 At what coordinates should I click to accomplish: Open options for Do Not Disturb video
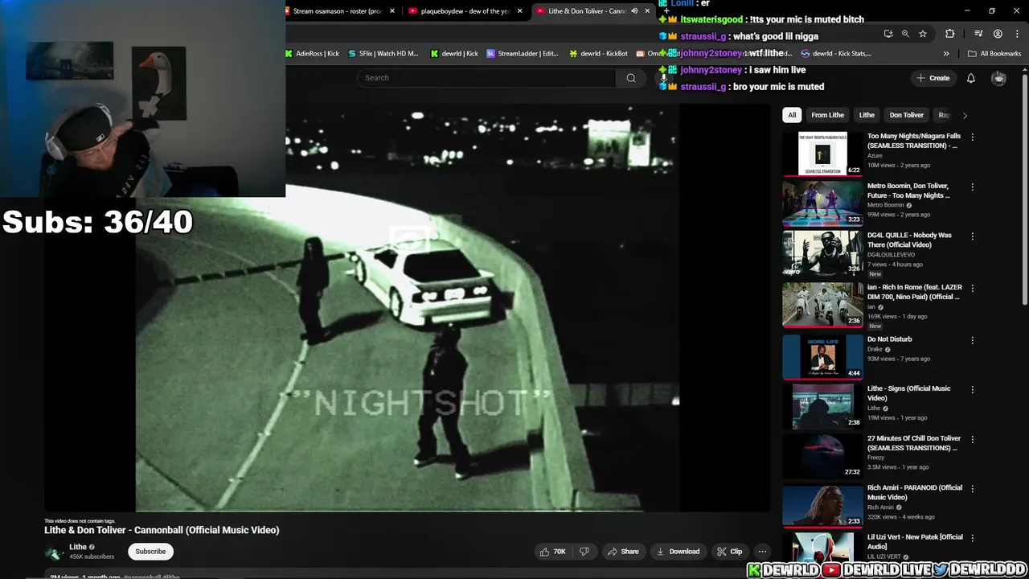(972, 340)
